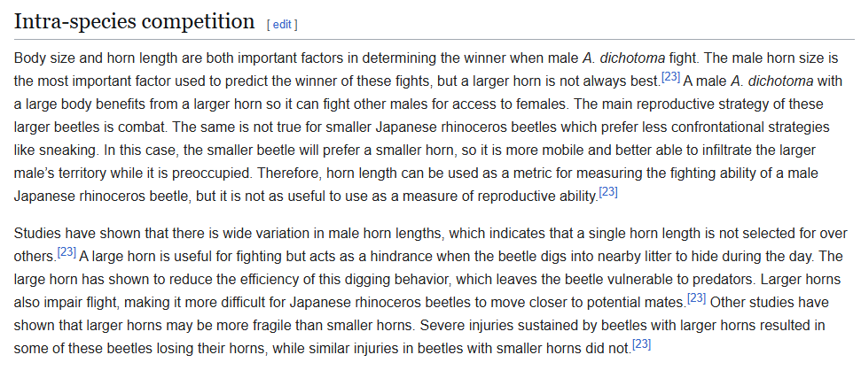Image resolution: width=861 pixels, height=378 pixels.
Task: Open citation 23 after 'reproductive ability'
Action: click(608, 192)
